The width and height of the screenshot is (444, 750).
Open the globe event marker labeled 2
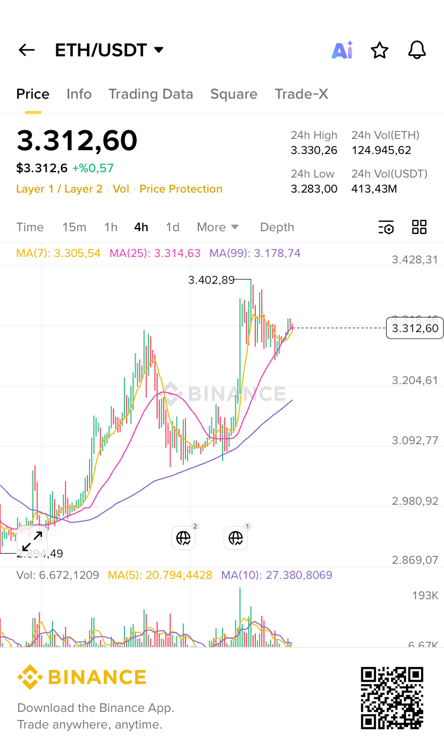pyautogui.click(x=183, y=538)
